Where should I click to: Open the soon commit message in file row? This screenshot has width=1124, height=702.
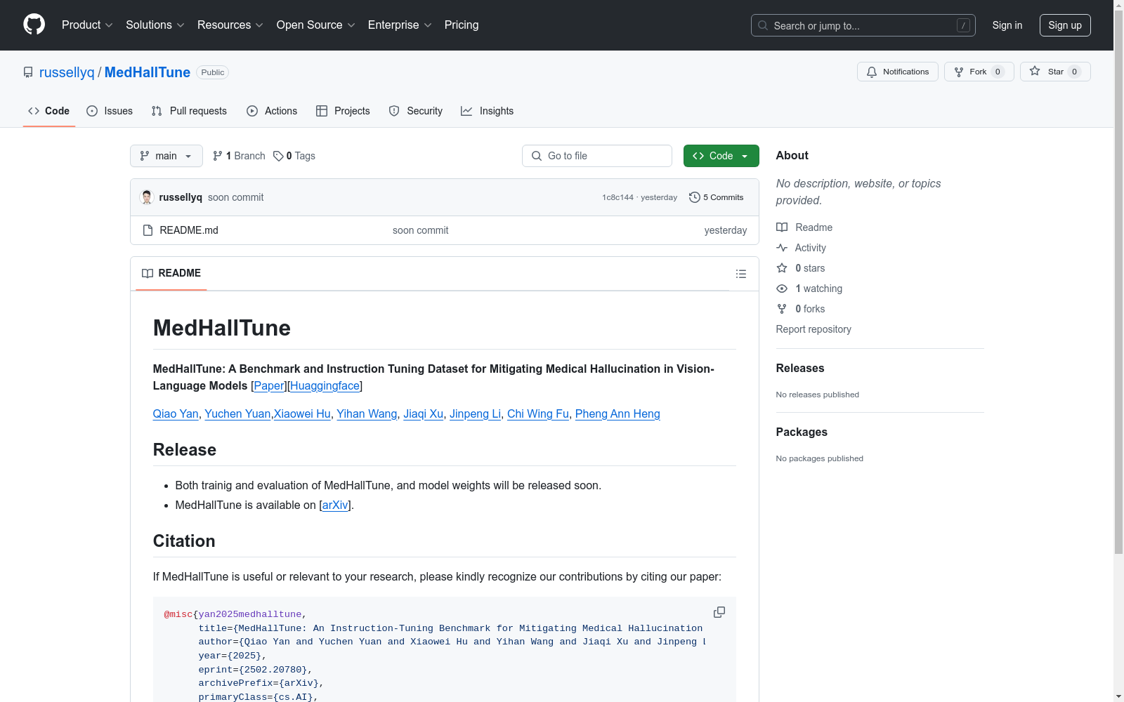[420, 230]
